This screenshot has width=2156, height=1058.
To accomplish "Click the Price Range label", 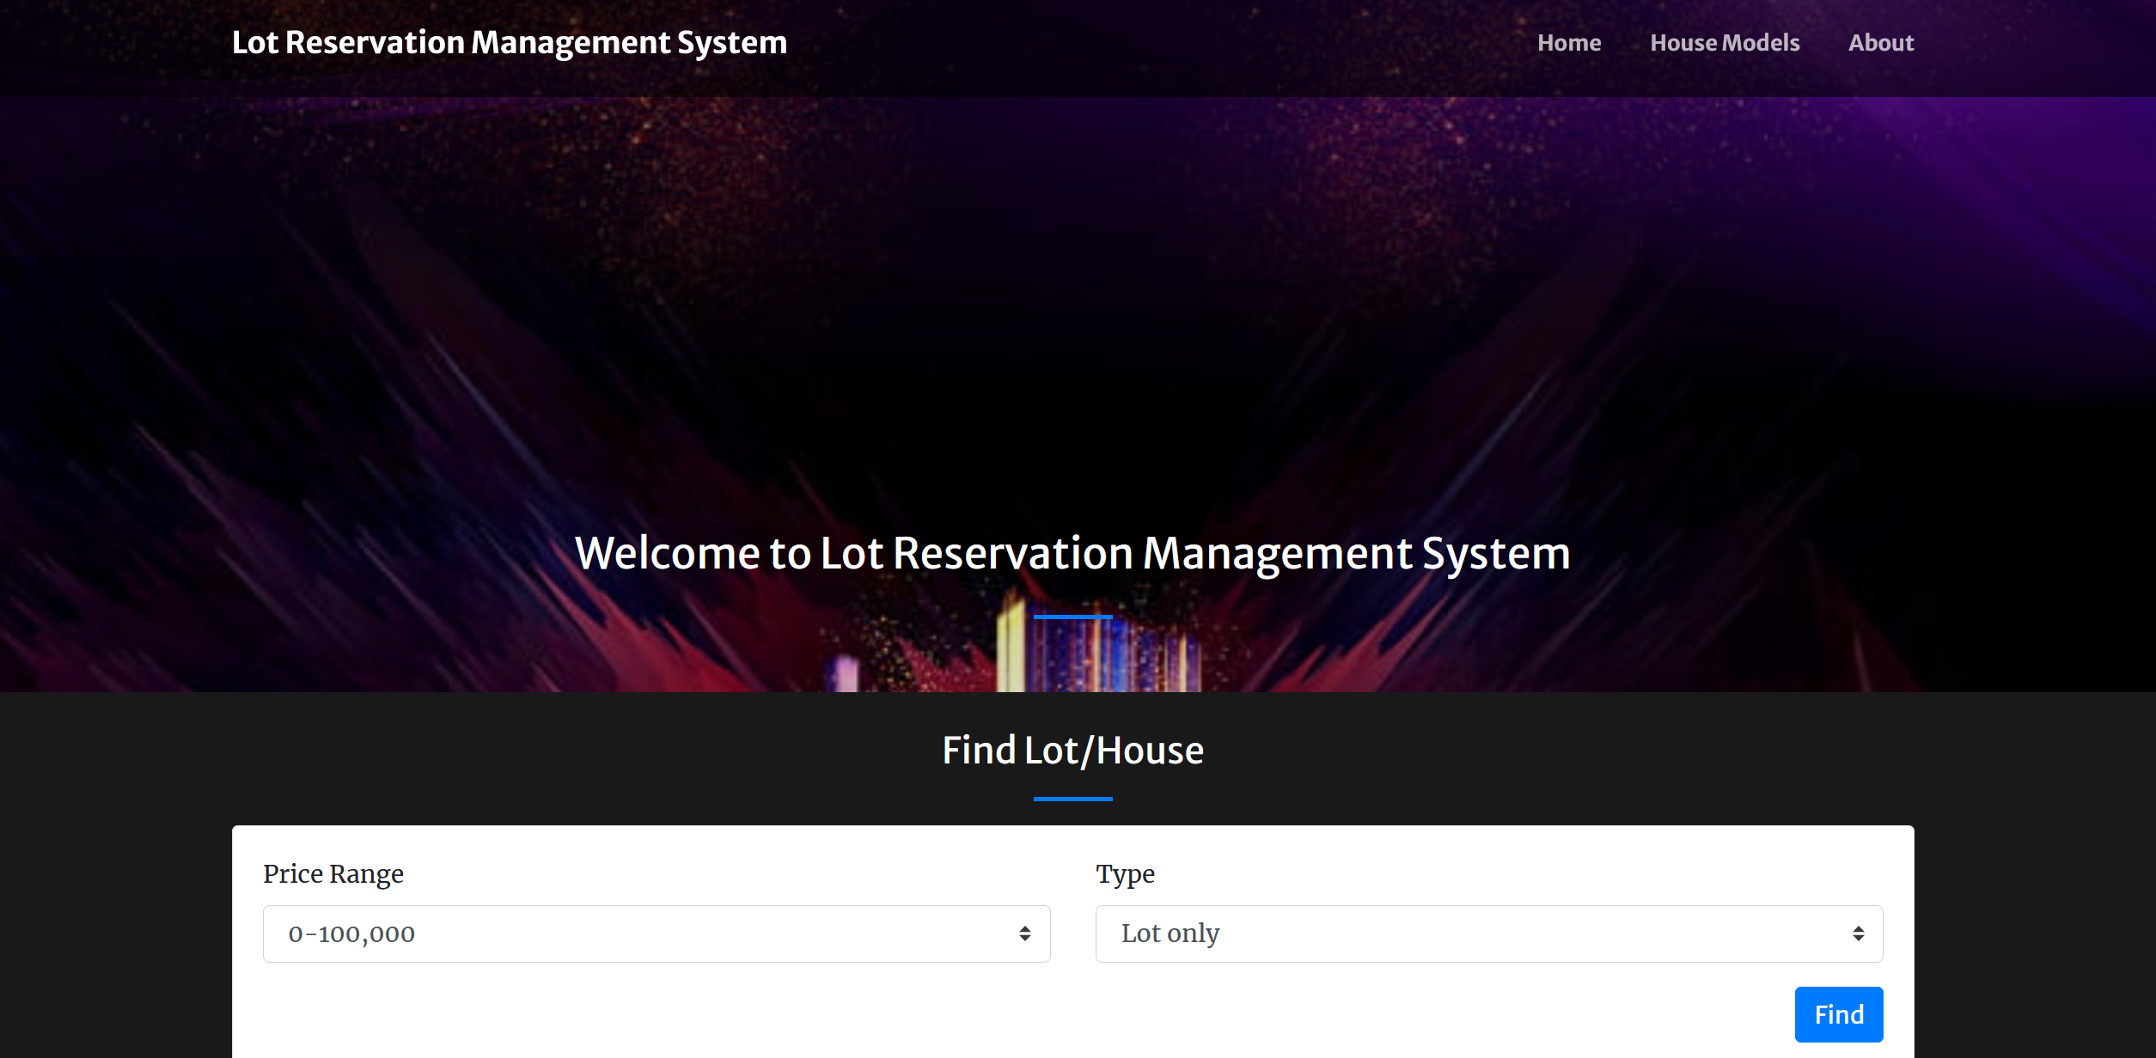I will 333,873.
